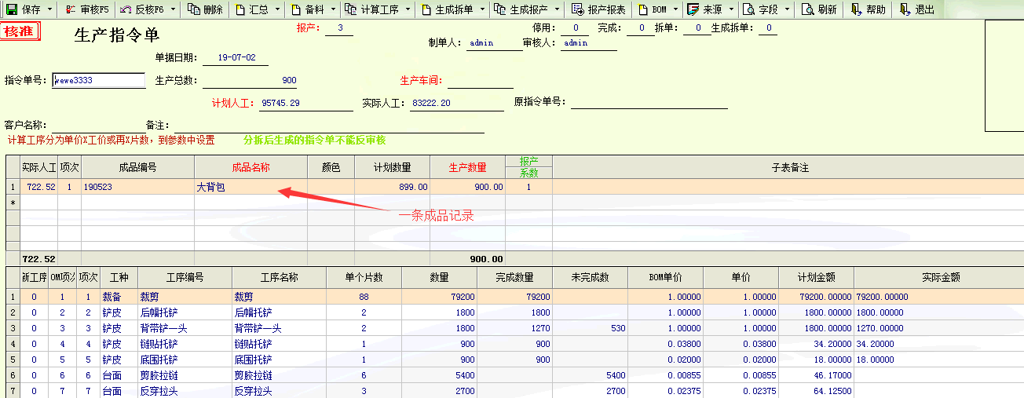This screenshot has width=1024, height=398.
Task: Click the 工序名称 column header
Action: 280,277
